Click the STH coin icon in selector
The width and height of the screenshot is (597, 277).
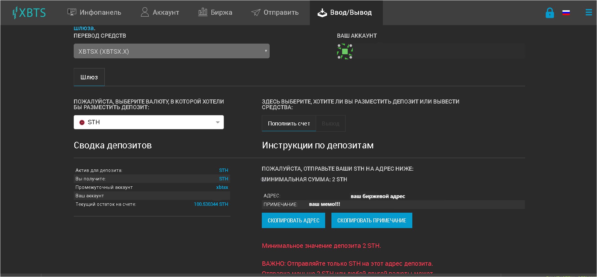coord(82,123)
